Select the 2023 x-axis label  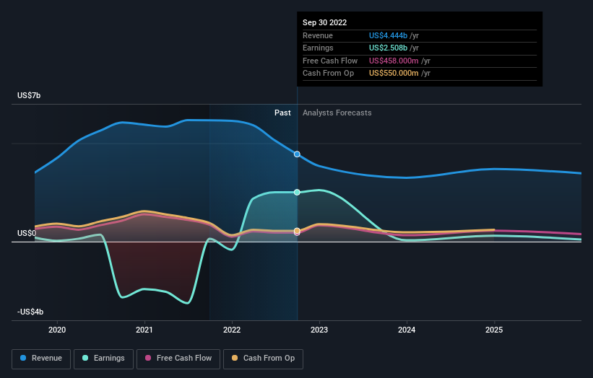click(x=319, y=330)
